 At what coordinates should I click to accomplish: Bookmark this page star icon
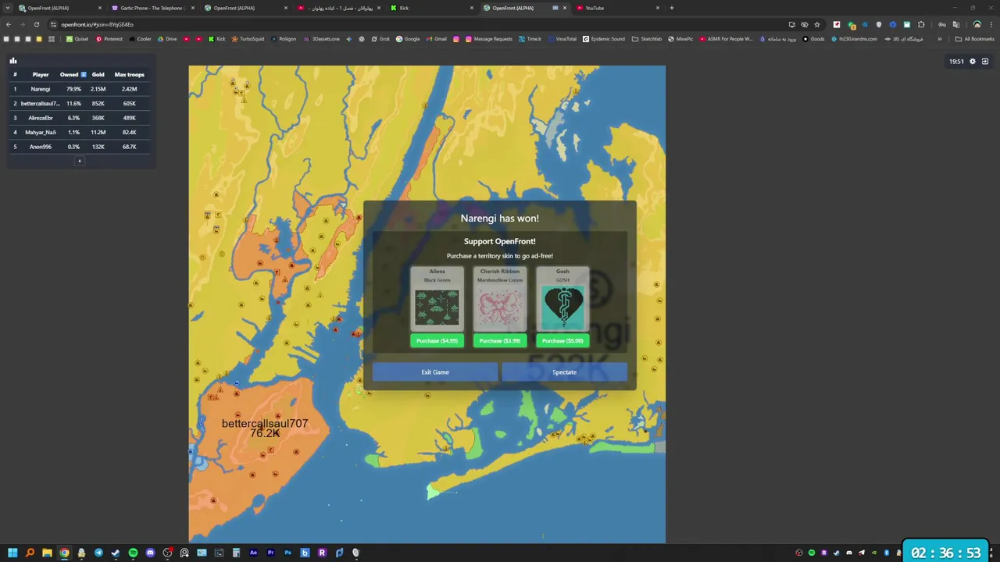817,24
